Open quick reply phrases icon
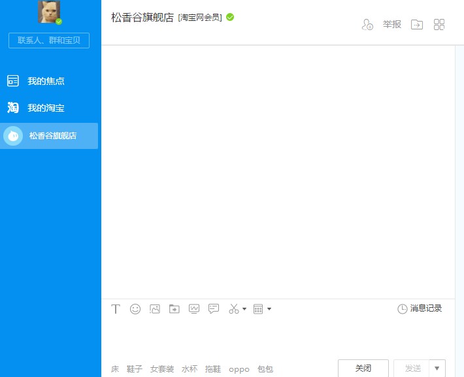Viewport: 464px width, 377px height. pos(214,308)
